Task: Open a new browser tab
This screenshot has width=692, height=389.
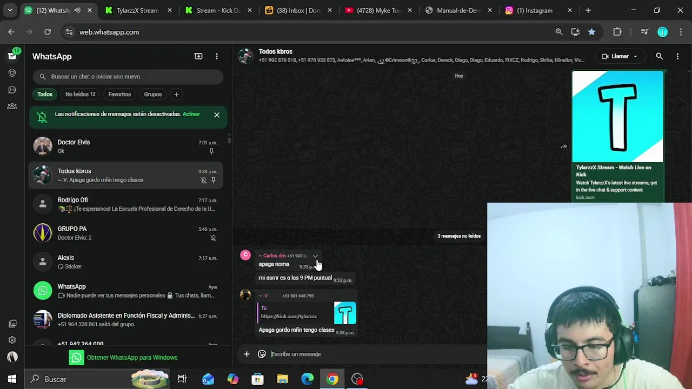Action: click(588, 10)
